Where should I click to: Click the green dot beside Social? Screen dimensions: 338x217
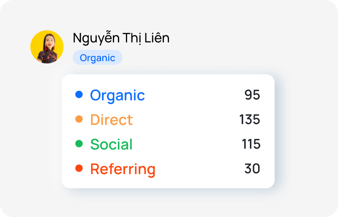coord(79,144)
